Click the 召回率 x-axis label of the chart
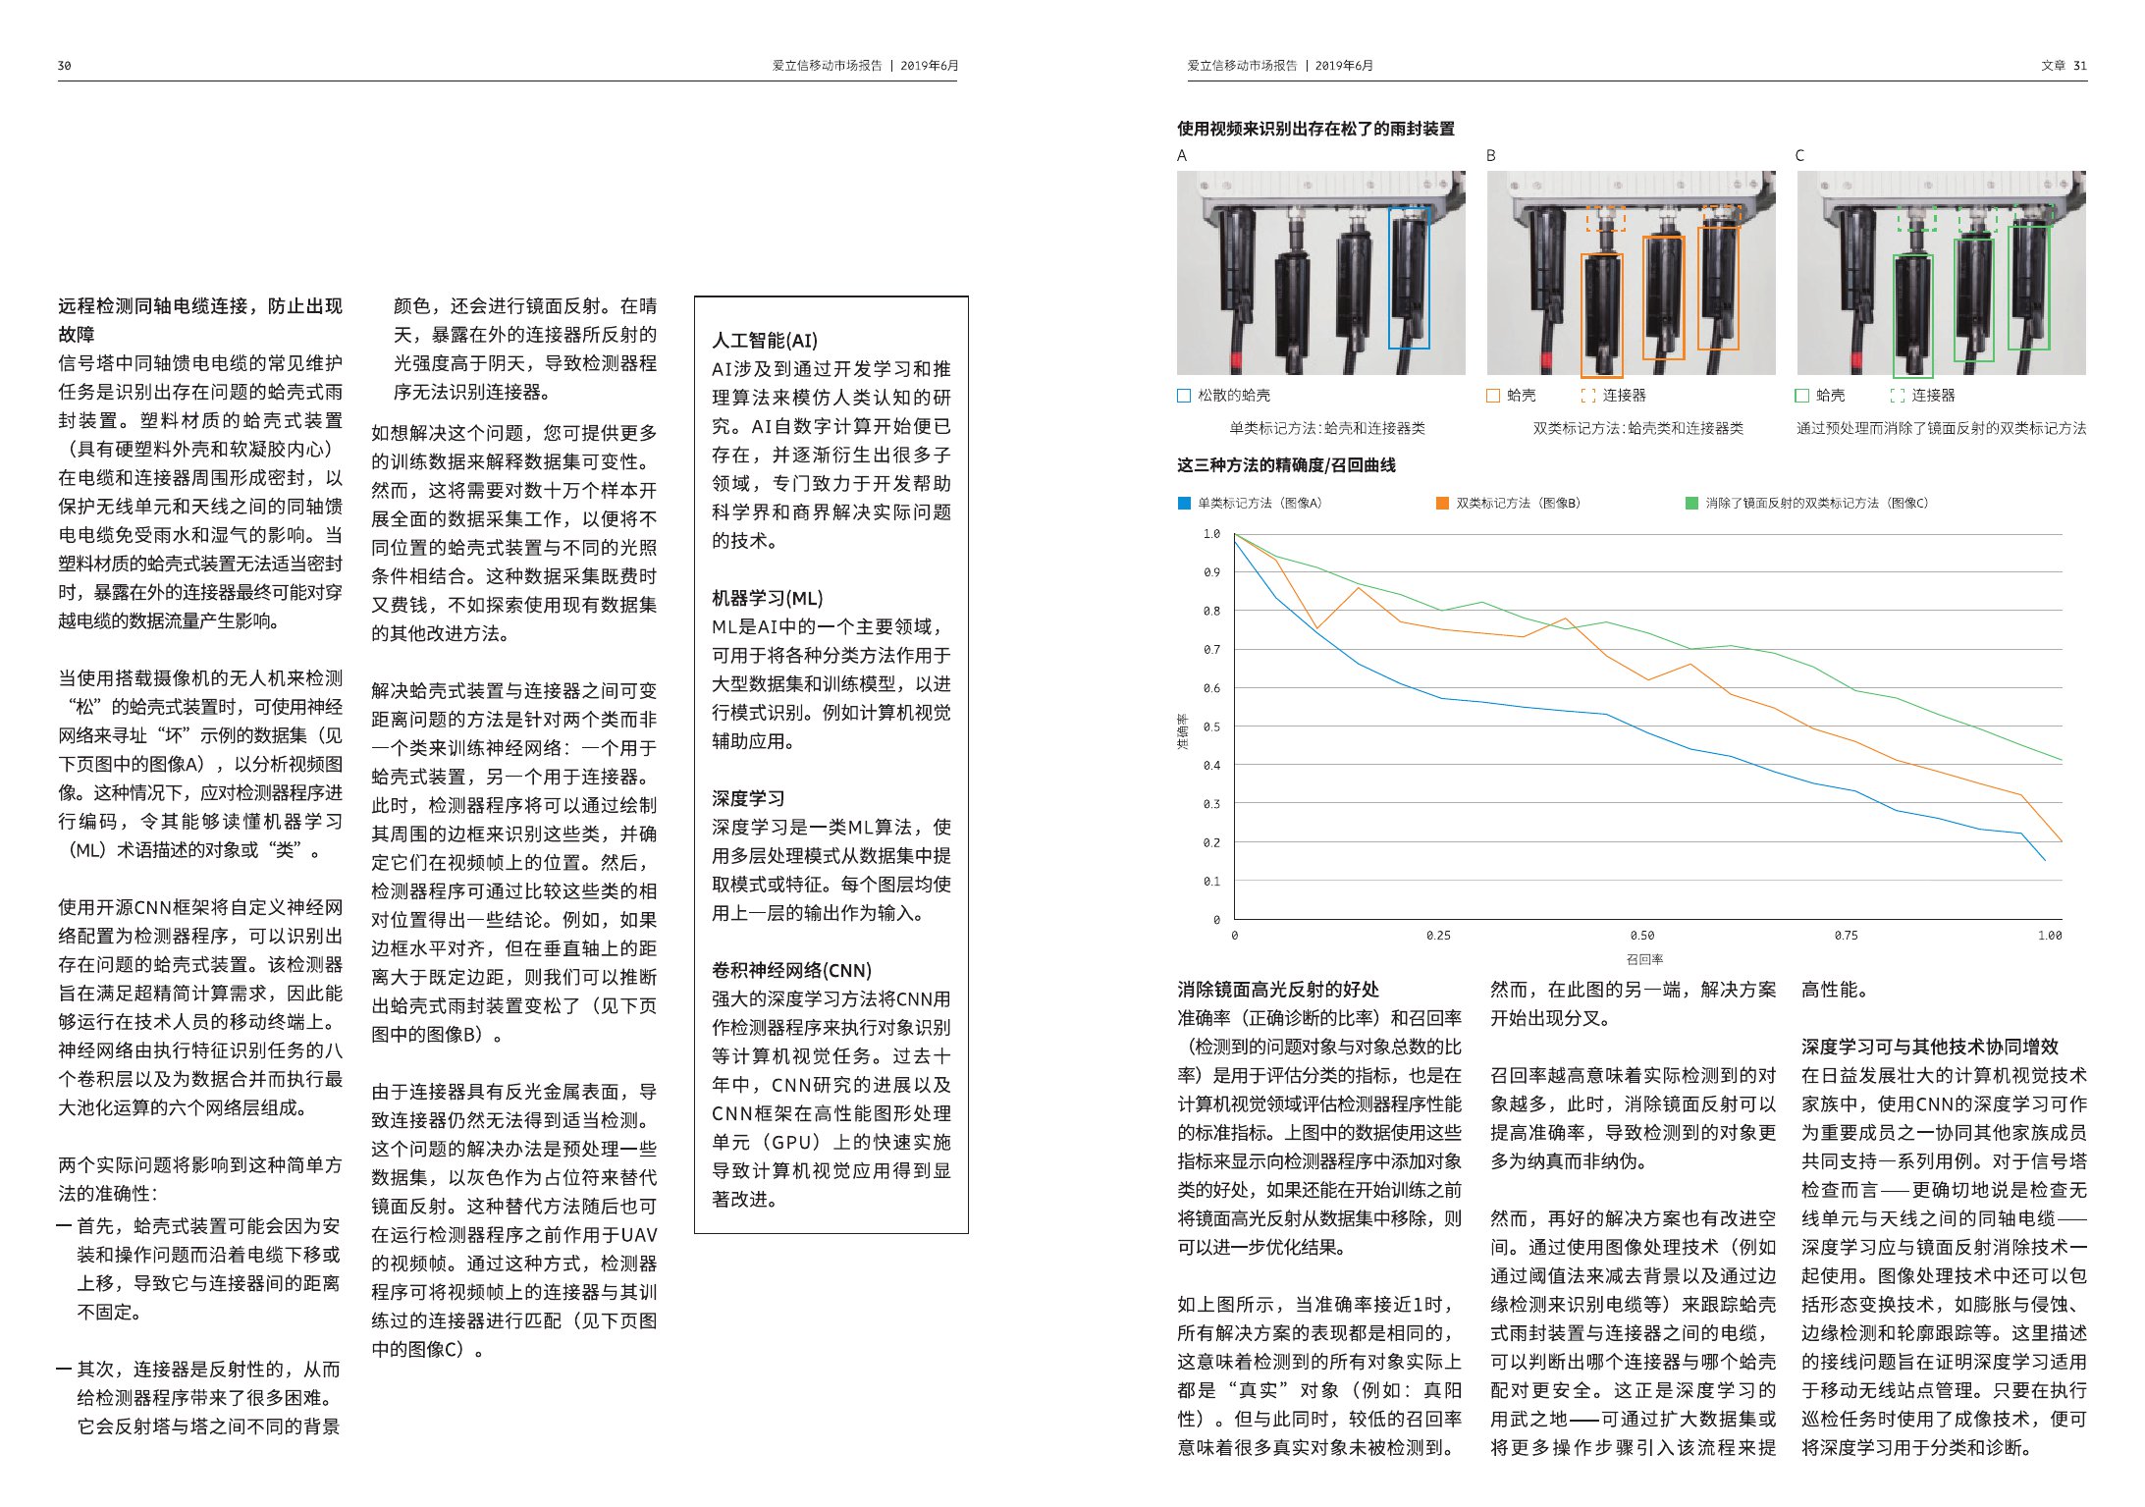Screen dimensions: 2145x1507 pyautogui.click(x=1644, y=959)
